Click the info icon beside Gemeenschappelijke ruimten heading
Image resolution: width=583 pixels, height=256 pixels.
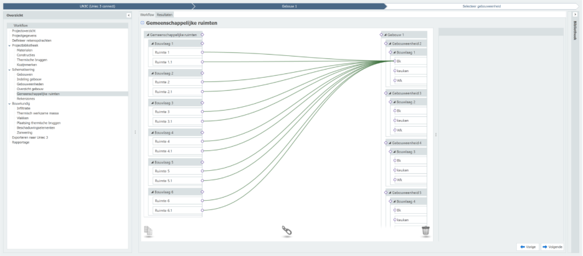[142, 23]
